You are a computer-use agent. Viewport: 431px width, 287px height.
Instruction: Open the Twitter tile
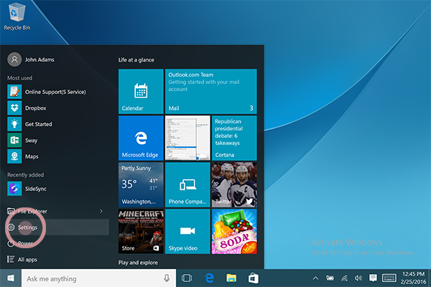[234, 184]
